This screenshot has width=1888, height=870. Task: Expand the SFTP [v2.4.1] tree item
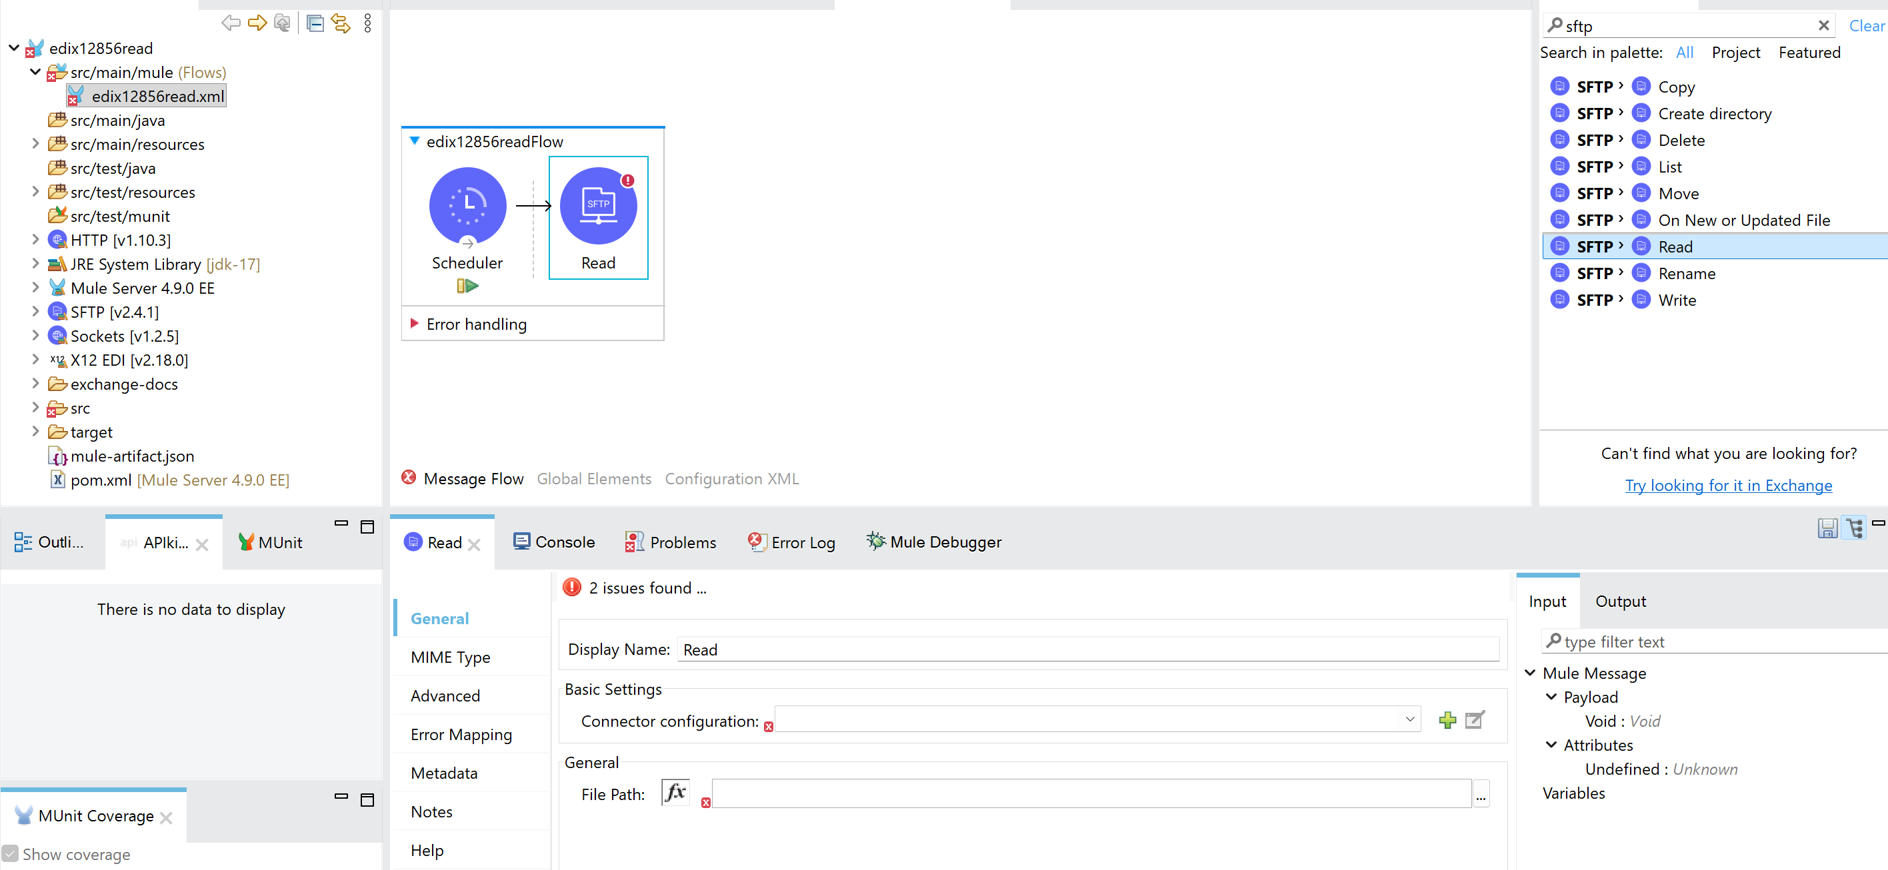click(36, 311)
